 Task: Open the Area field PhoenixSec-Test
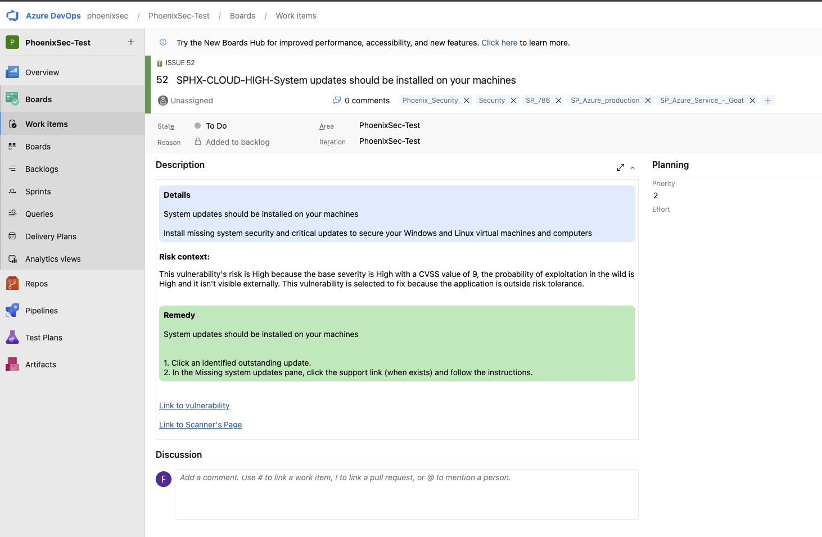point(390,125)
